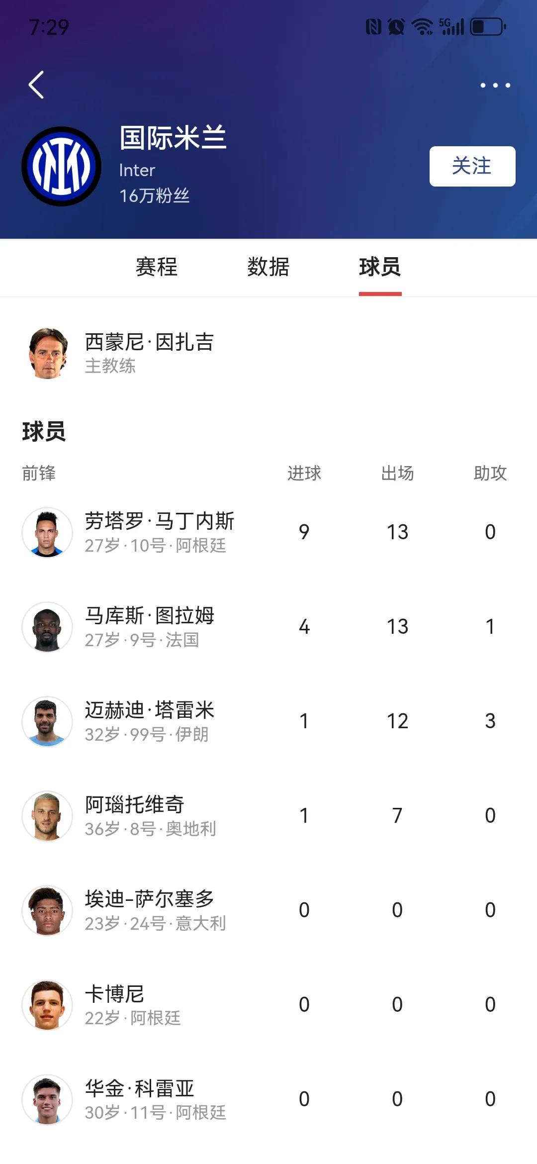Open coach 西蒙尼·因扎吉 profile photo
Screen dimensions: 537x1164
pyautogui.click(x=48, y=353)
